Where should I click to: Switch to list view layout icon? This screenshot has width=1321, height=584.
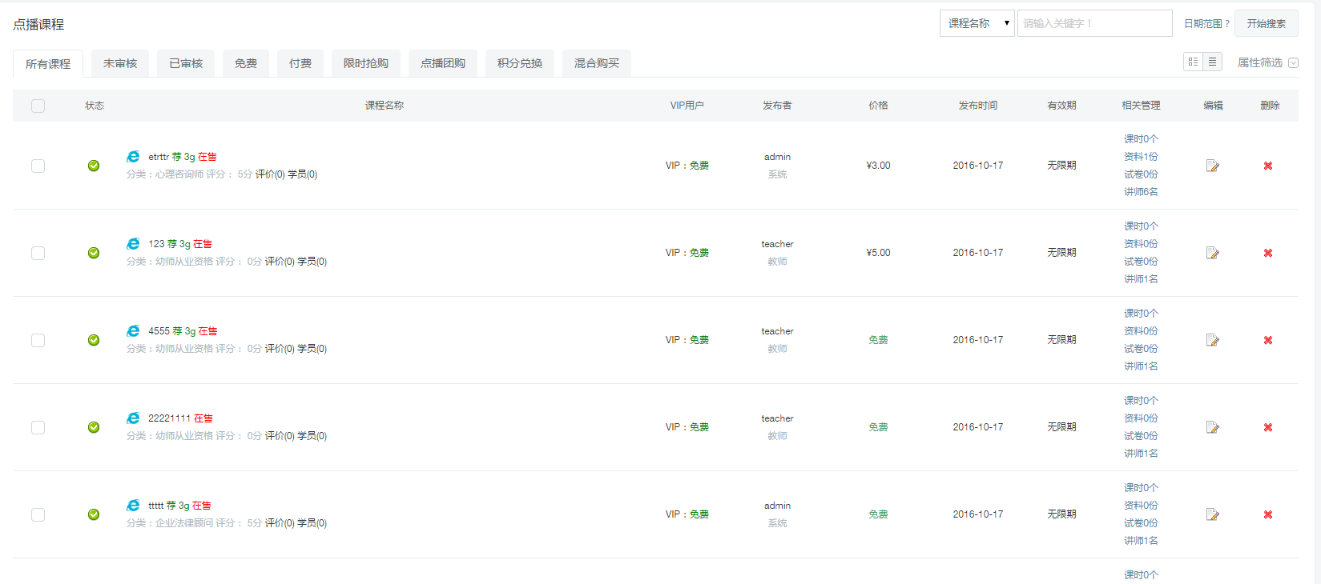(1212, 62)
